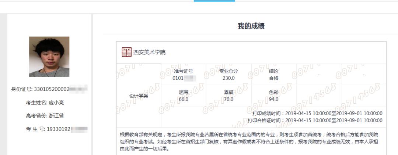Click the 设计学类 category cell
Viewport: 398px width, 155px height.
coord(139,96)
